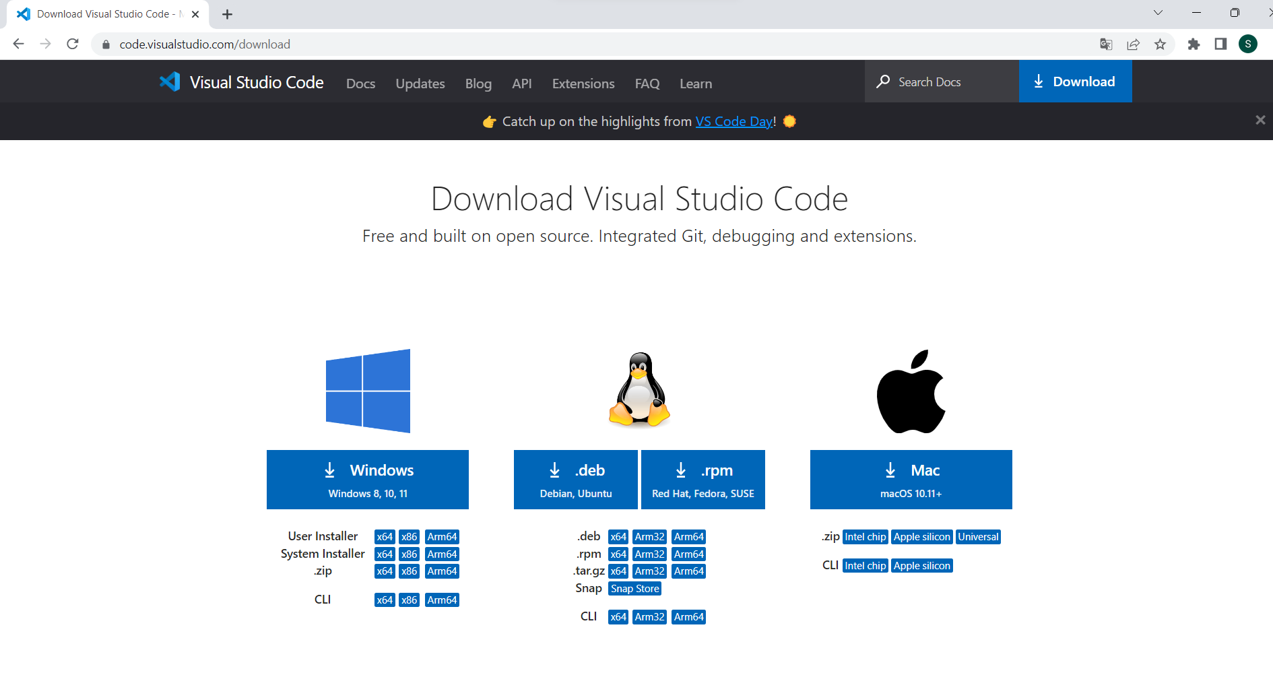The image size is (1273, 675).
Task: Select User Installer Arm64
Action: [443, 537]
